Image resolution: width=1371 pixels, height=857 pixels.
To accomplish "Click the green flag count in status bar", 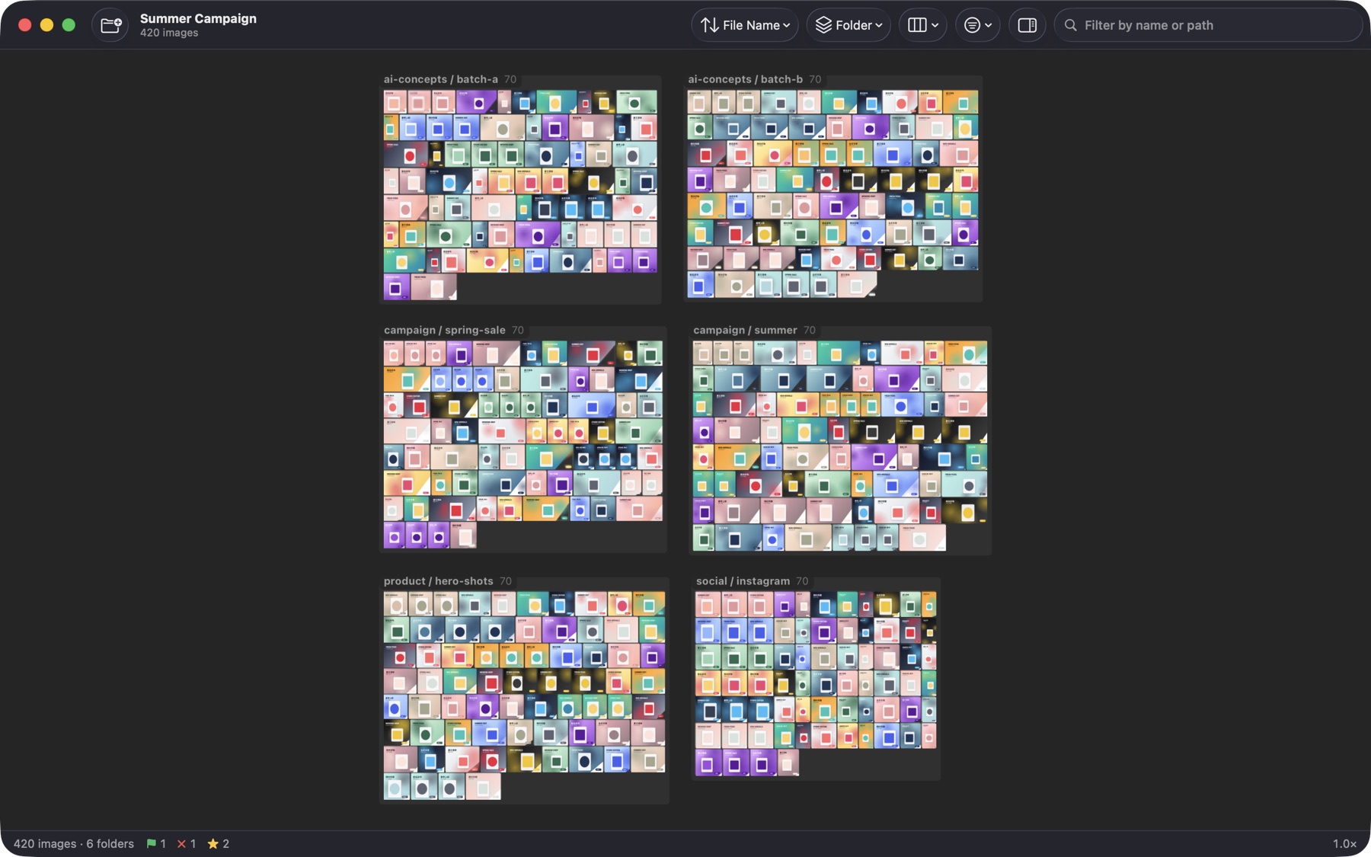I will click(156, 843).
